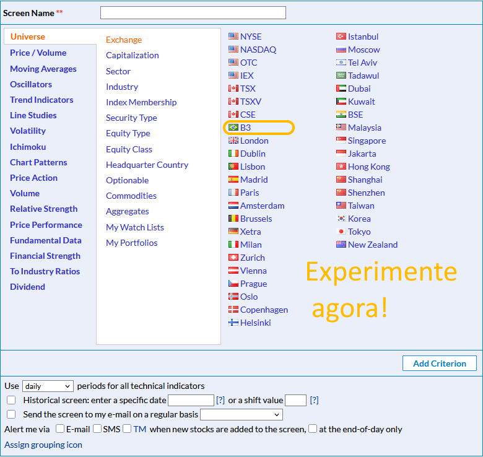Click the Israeli flag beside Tel Aviv
The width and height of the screenshot is (483, 457).
[x=341, y=63]
